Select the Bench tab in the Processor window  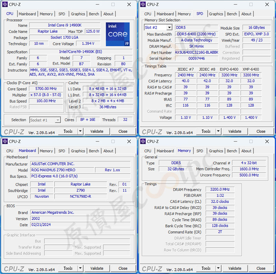(94, 14)
